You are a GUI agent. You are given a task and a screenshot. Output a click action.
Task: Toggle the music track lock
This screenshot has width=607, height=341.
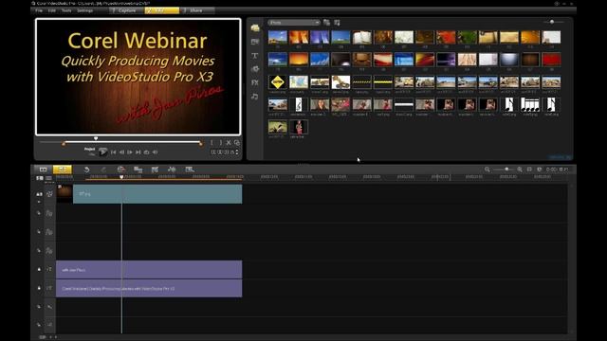pyautogui.click(x=39, y=325)
